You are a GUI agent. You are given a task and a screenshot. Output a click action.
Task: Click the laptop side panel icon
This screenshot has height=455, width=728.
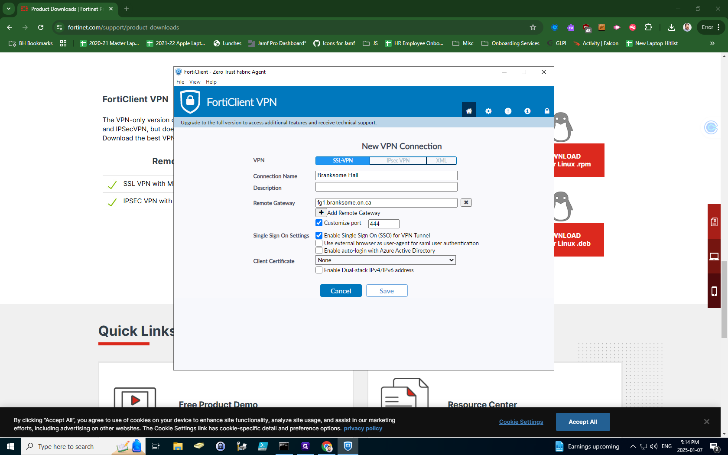pos(714,257)
